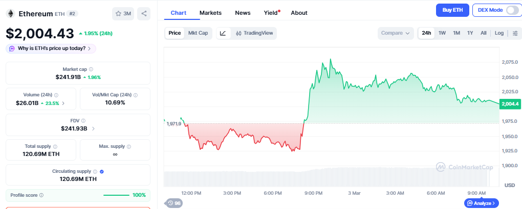Click the share icon button
The height and width of the screenshot is (209, 522).
click(144, 14)
